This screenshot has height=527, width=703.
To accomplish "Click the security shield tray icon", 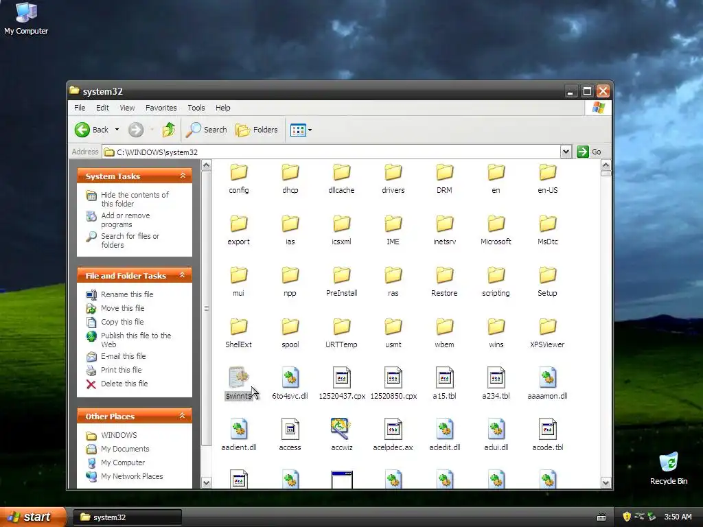I will point(627,517).
